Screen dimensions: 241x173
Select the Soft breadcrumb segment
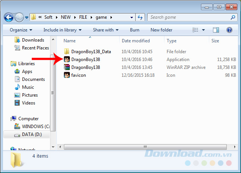coord(48,17)
